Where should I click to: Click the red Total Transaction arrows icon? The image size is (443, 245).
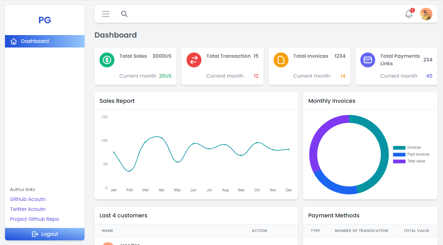[194, 60]
